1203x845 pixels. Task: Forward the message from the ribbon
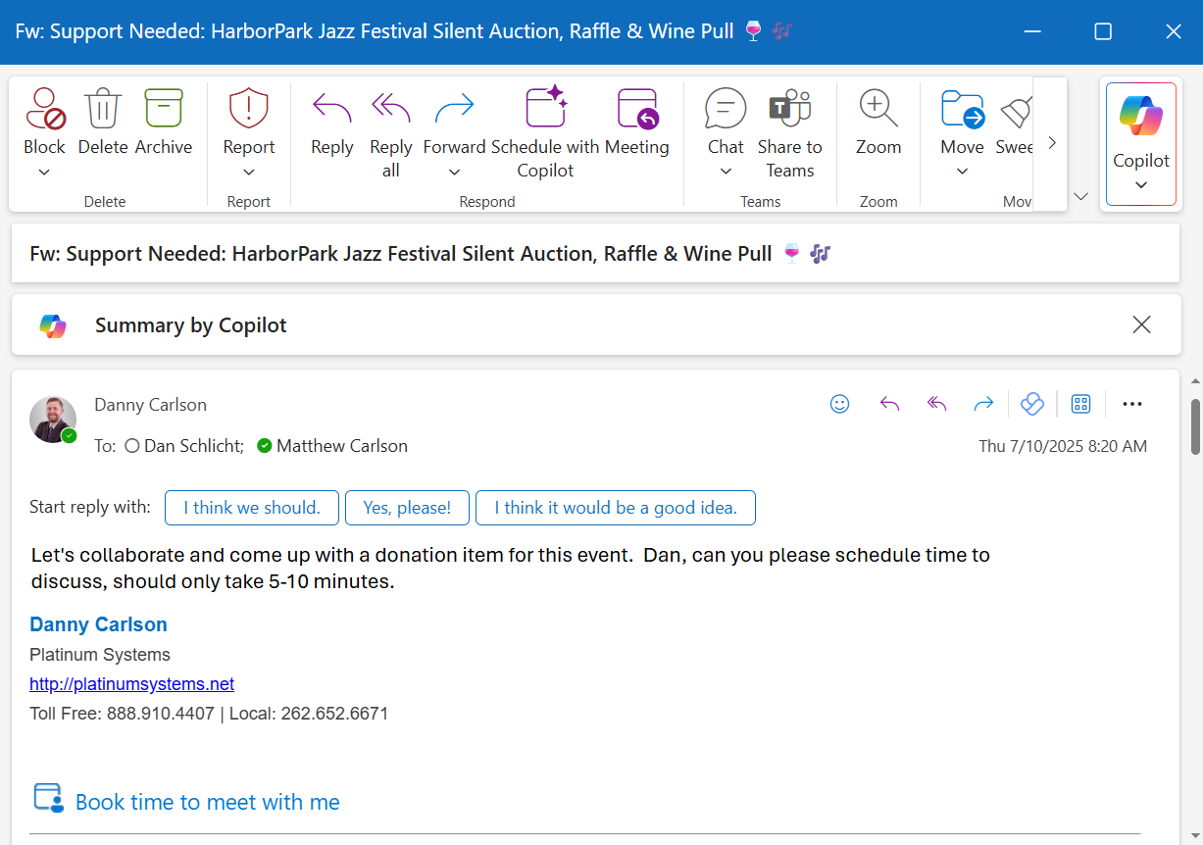pyautogui.click(x=454, y=108)
